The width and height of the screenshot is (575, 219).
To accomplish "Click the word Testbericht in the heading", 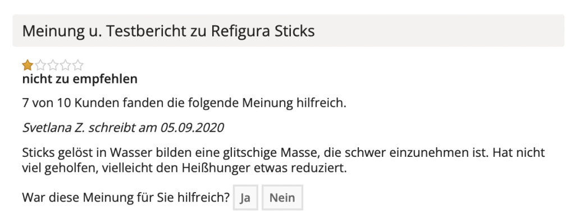I will [146, 31].
